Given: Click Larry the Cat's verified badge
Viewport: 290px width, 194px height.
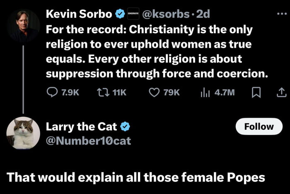Looking at the screenshot, I should click(x=126, y=126).
